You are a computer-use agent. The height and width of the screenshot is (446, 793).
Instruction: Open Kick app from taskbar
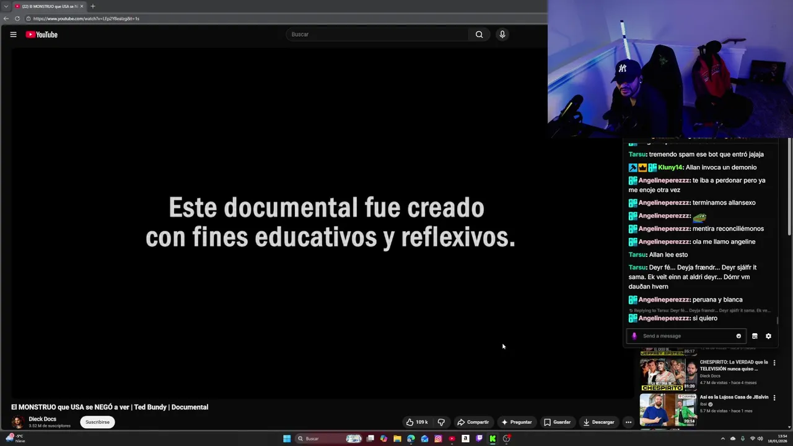(x=493, y=439)
